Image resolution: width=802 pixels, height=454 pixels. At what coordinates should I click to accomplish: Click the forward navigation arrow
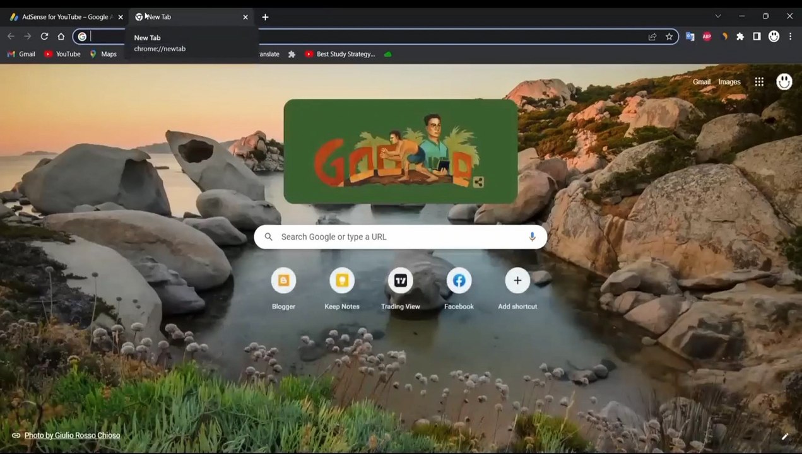(27, 37)
